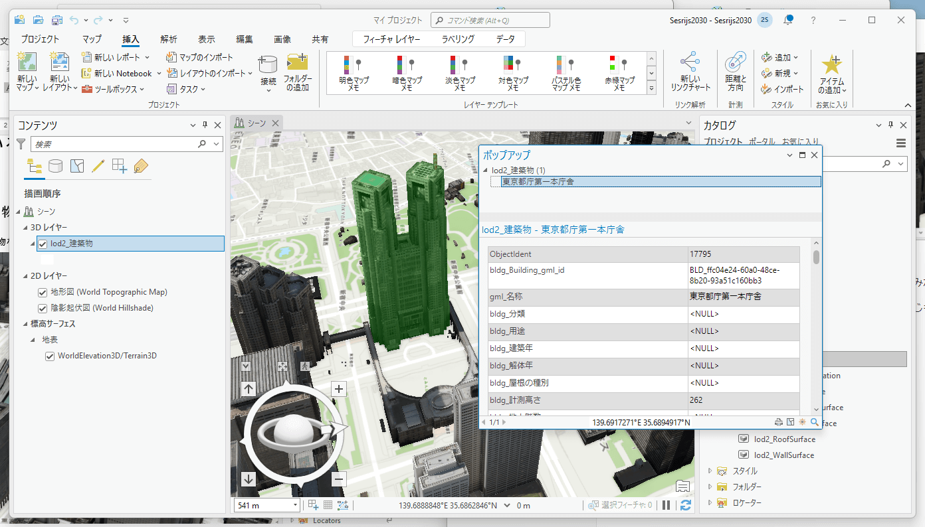Select 東京都庁第一本庁舎 in the popup list
The height and width of the screenshot is (527, 925).
[661, 181]
